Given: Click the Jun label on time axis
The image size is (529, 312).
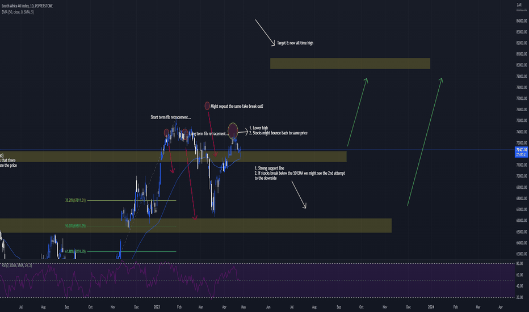Looking at the screenshot, I should [268, 307].
